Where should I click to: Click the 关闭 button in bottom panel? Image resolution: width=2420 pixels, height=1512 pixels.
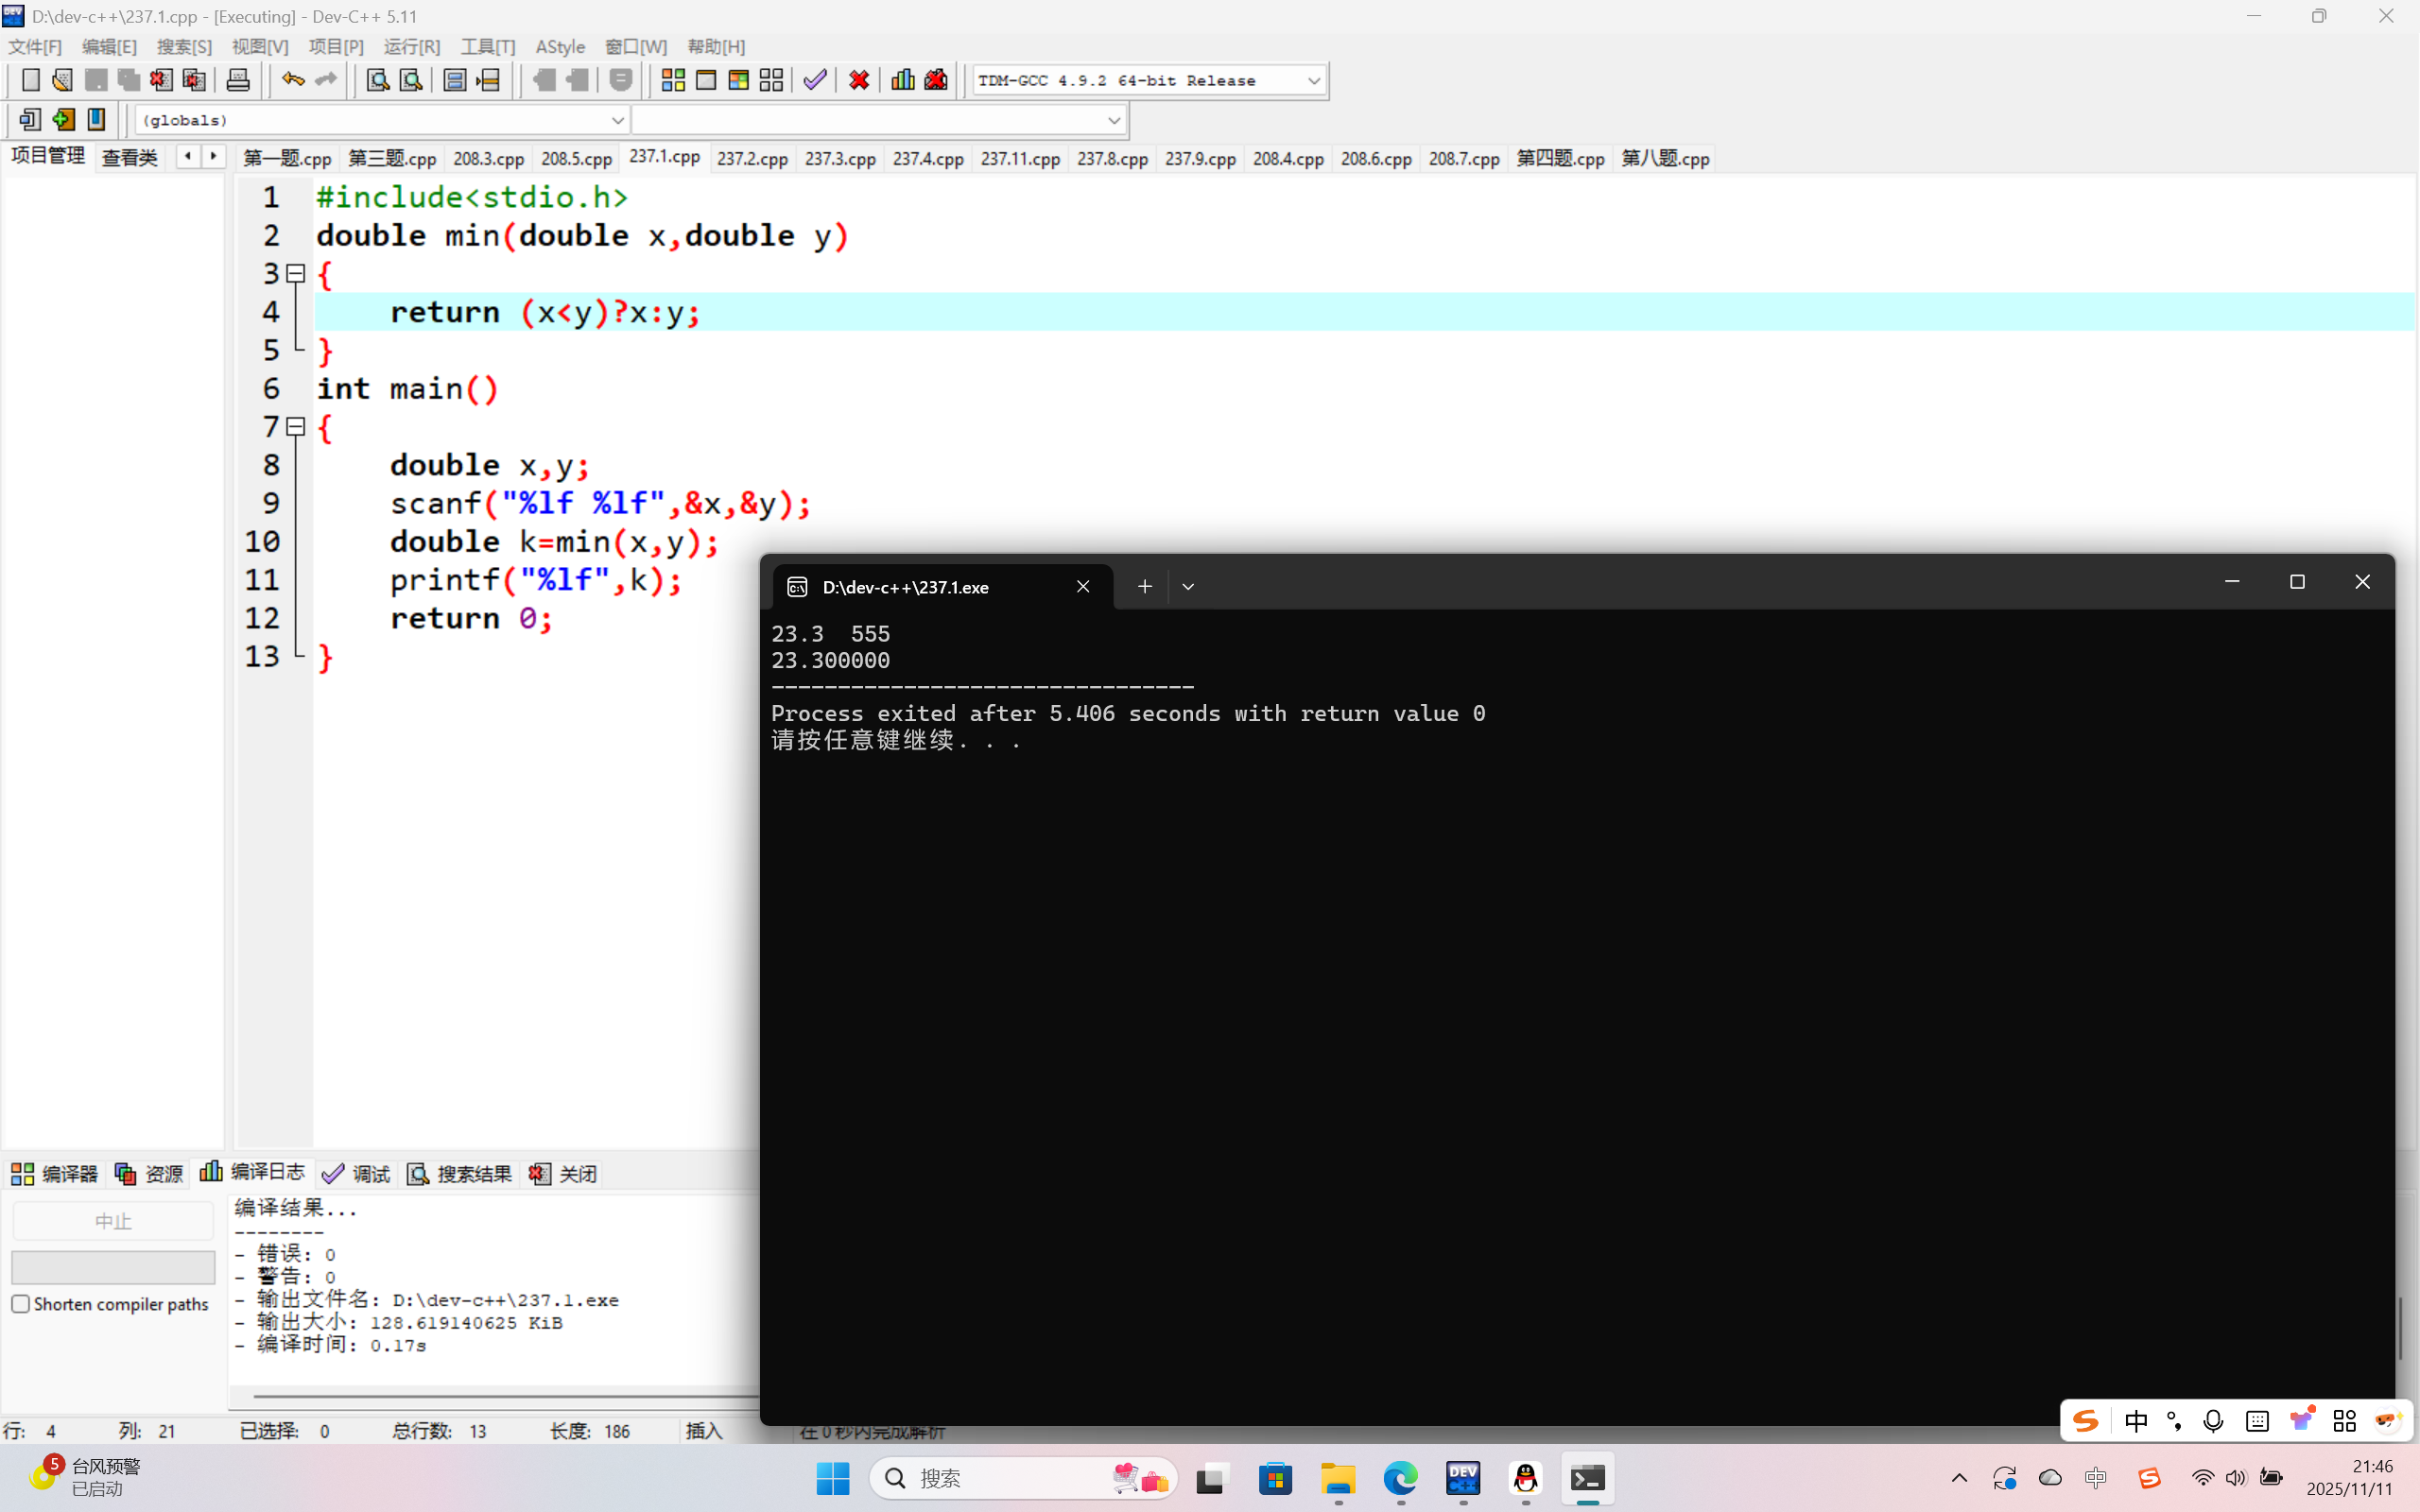(x=564, y=1174)
